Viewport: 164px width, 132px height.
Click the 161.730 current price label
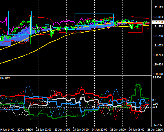click(x=158, y=22)
